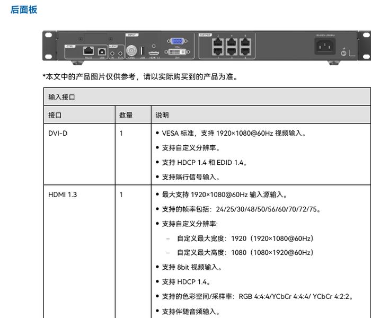
Task: Click the quantity 1 in the DVI-D row
Action: (121, 134)
